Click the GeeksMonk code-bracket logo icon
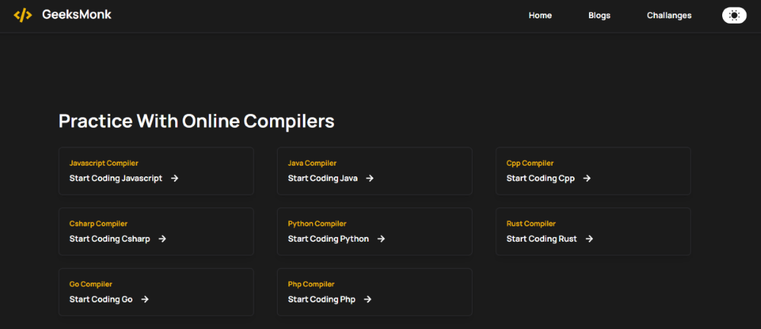 pyautogui.click(x=23, y=15)
